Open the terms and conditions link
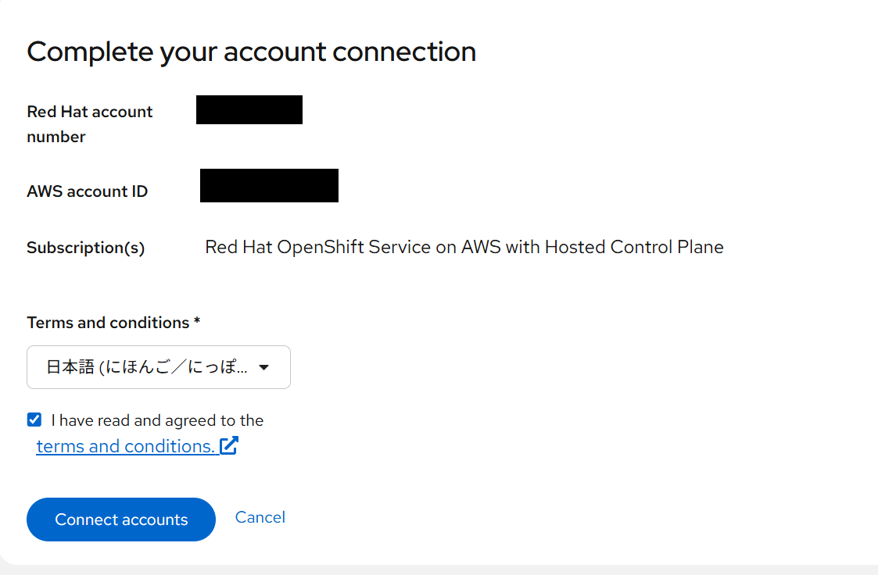Screen dimensions: 878x575 pos(125,446)
